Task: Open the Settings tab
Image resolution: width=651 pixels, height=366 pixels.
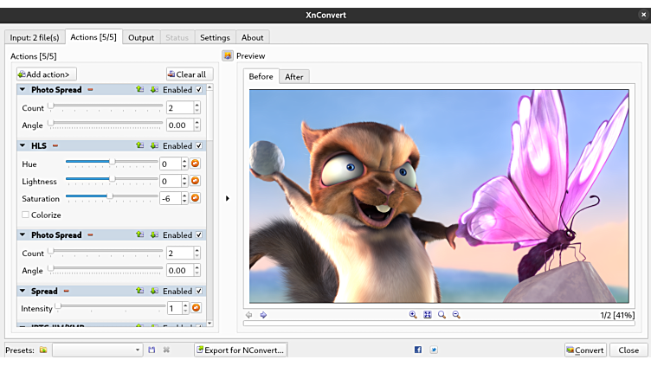Action: click(x=215, y=37)
